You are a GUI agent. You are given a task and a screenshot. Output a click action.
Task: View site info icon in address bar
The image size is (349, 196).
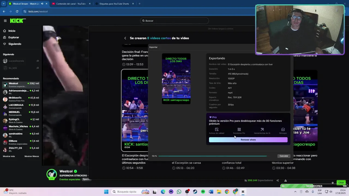coord(25,11)
